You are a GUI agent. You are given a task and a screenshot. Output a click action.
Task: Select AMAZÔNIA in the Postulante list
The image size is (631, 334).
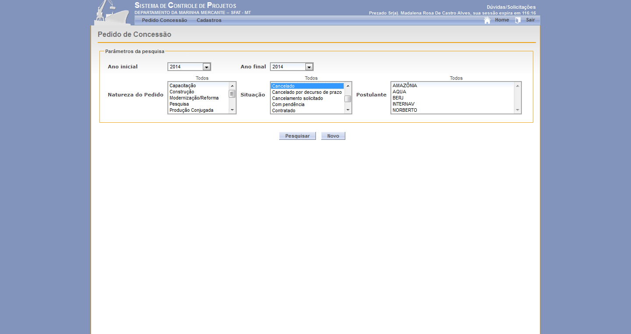[x=405, y=85]
